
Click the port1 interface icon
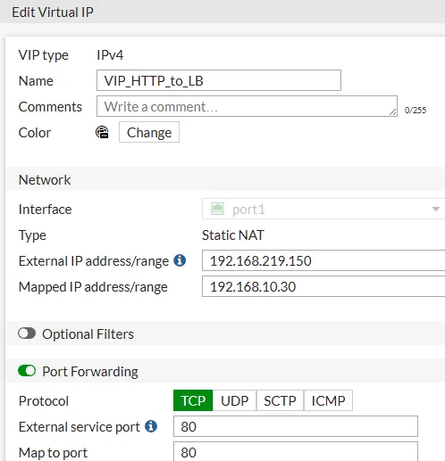pyautogui.click(x=217, y=209)
